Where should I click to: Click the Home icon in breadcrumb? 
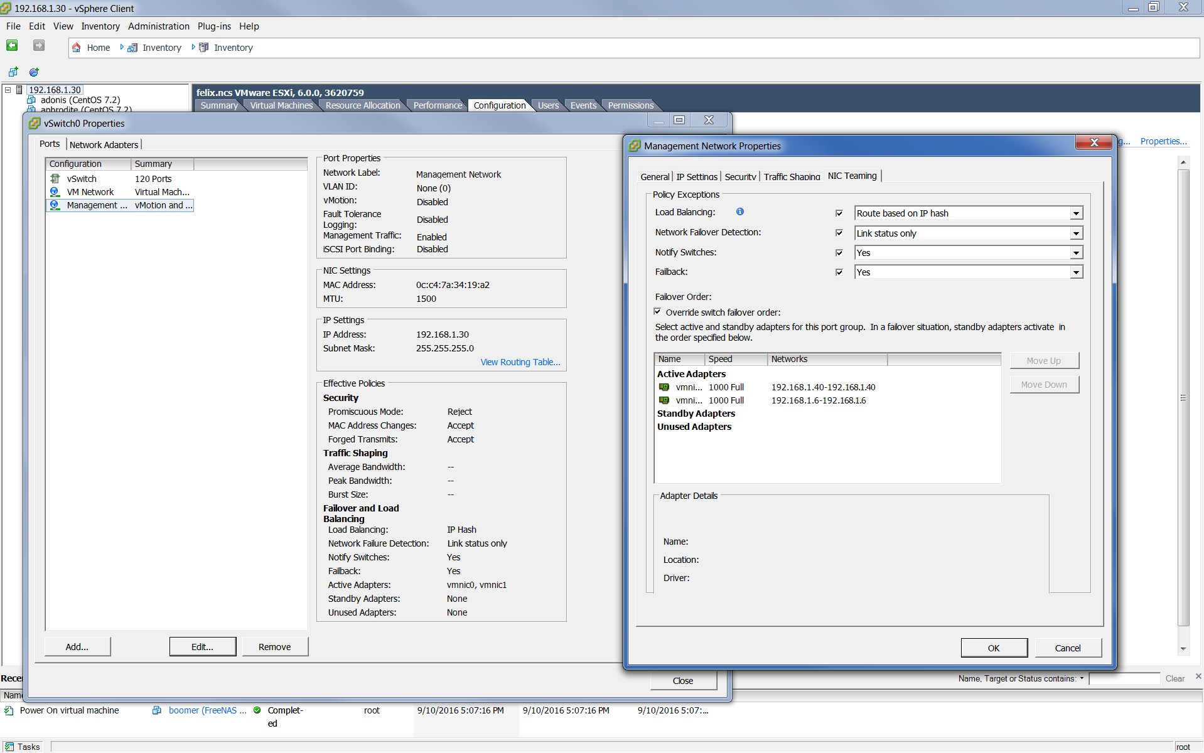[77, 48]
